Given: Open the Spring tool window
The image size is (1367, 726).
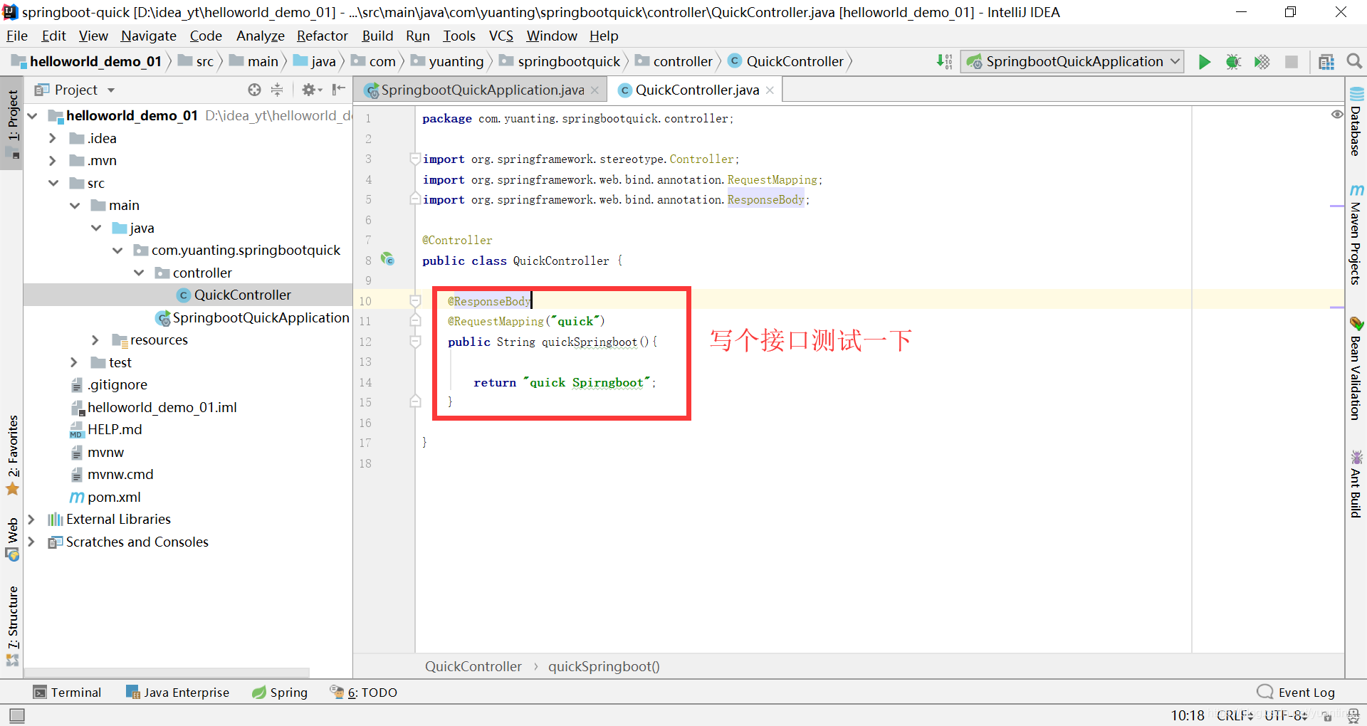Looking at the screenshot, I should [280, 693].
